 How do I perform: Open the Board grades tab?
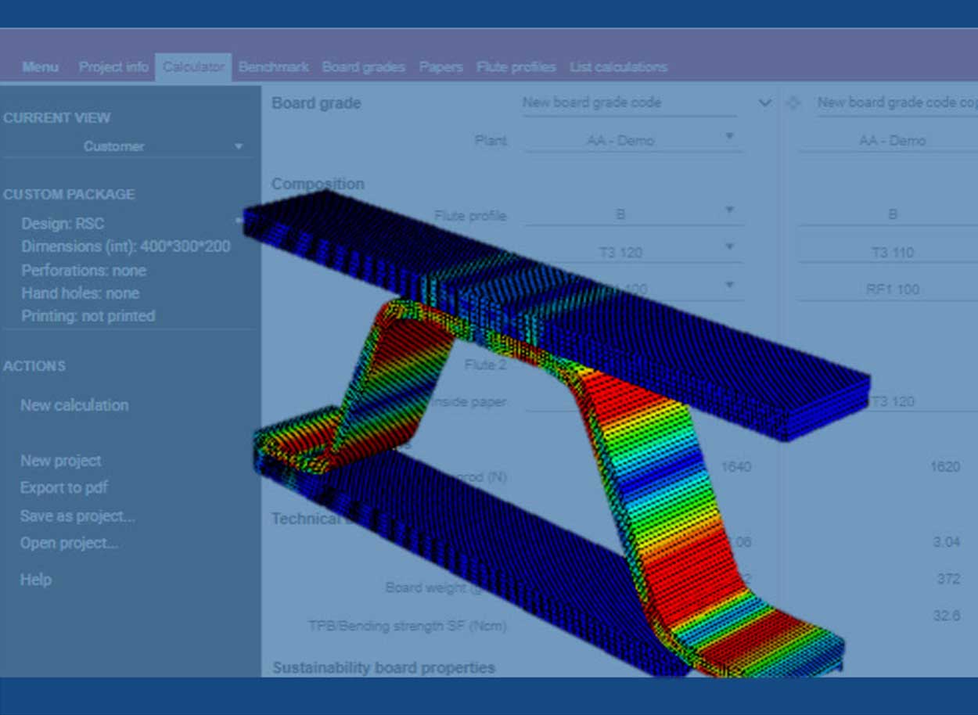coord(364,67)
